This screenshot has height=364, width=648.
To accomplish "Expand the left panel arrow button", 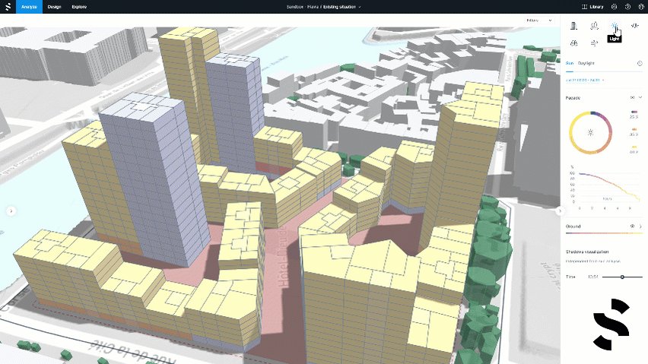I will (x=11, y=211).
